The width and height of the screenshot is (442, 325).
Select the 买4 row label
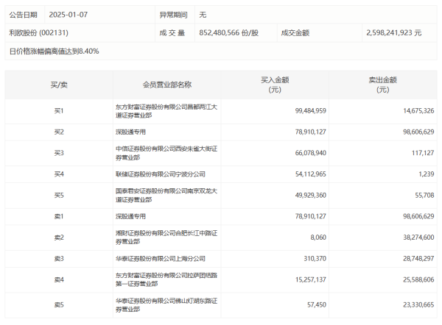(x=59, y=174)
